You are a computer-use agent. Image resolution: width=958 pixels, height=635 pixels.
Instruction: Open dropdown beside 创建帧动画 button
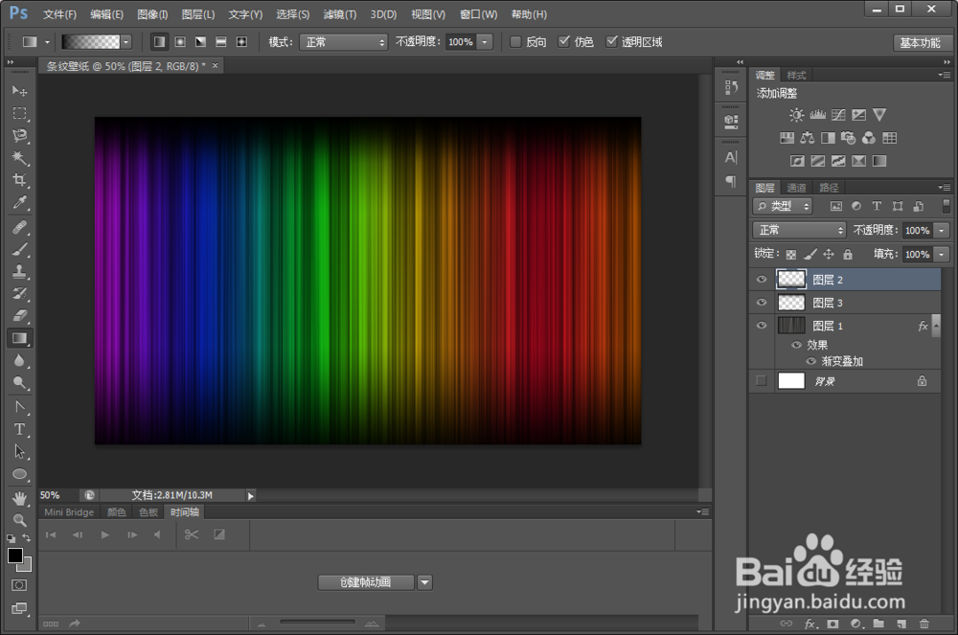click(424, 582)
